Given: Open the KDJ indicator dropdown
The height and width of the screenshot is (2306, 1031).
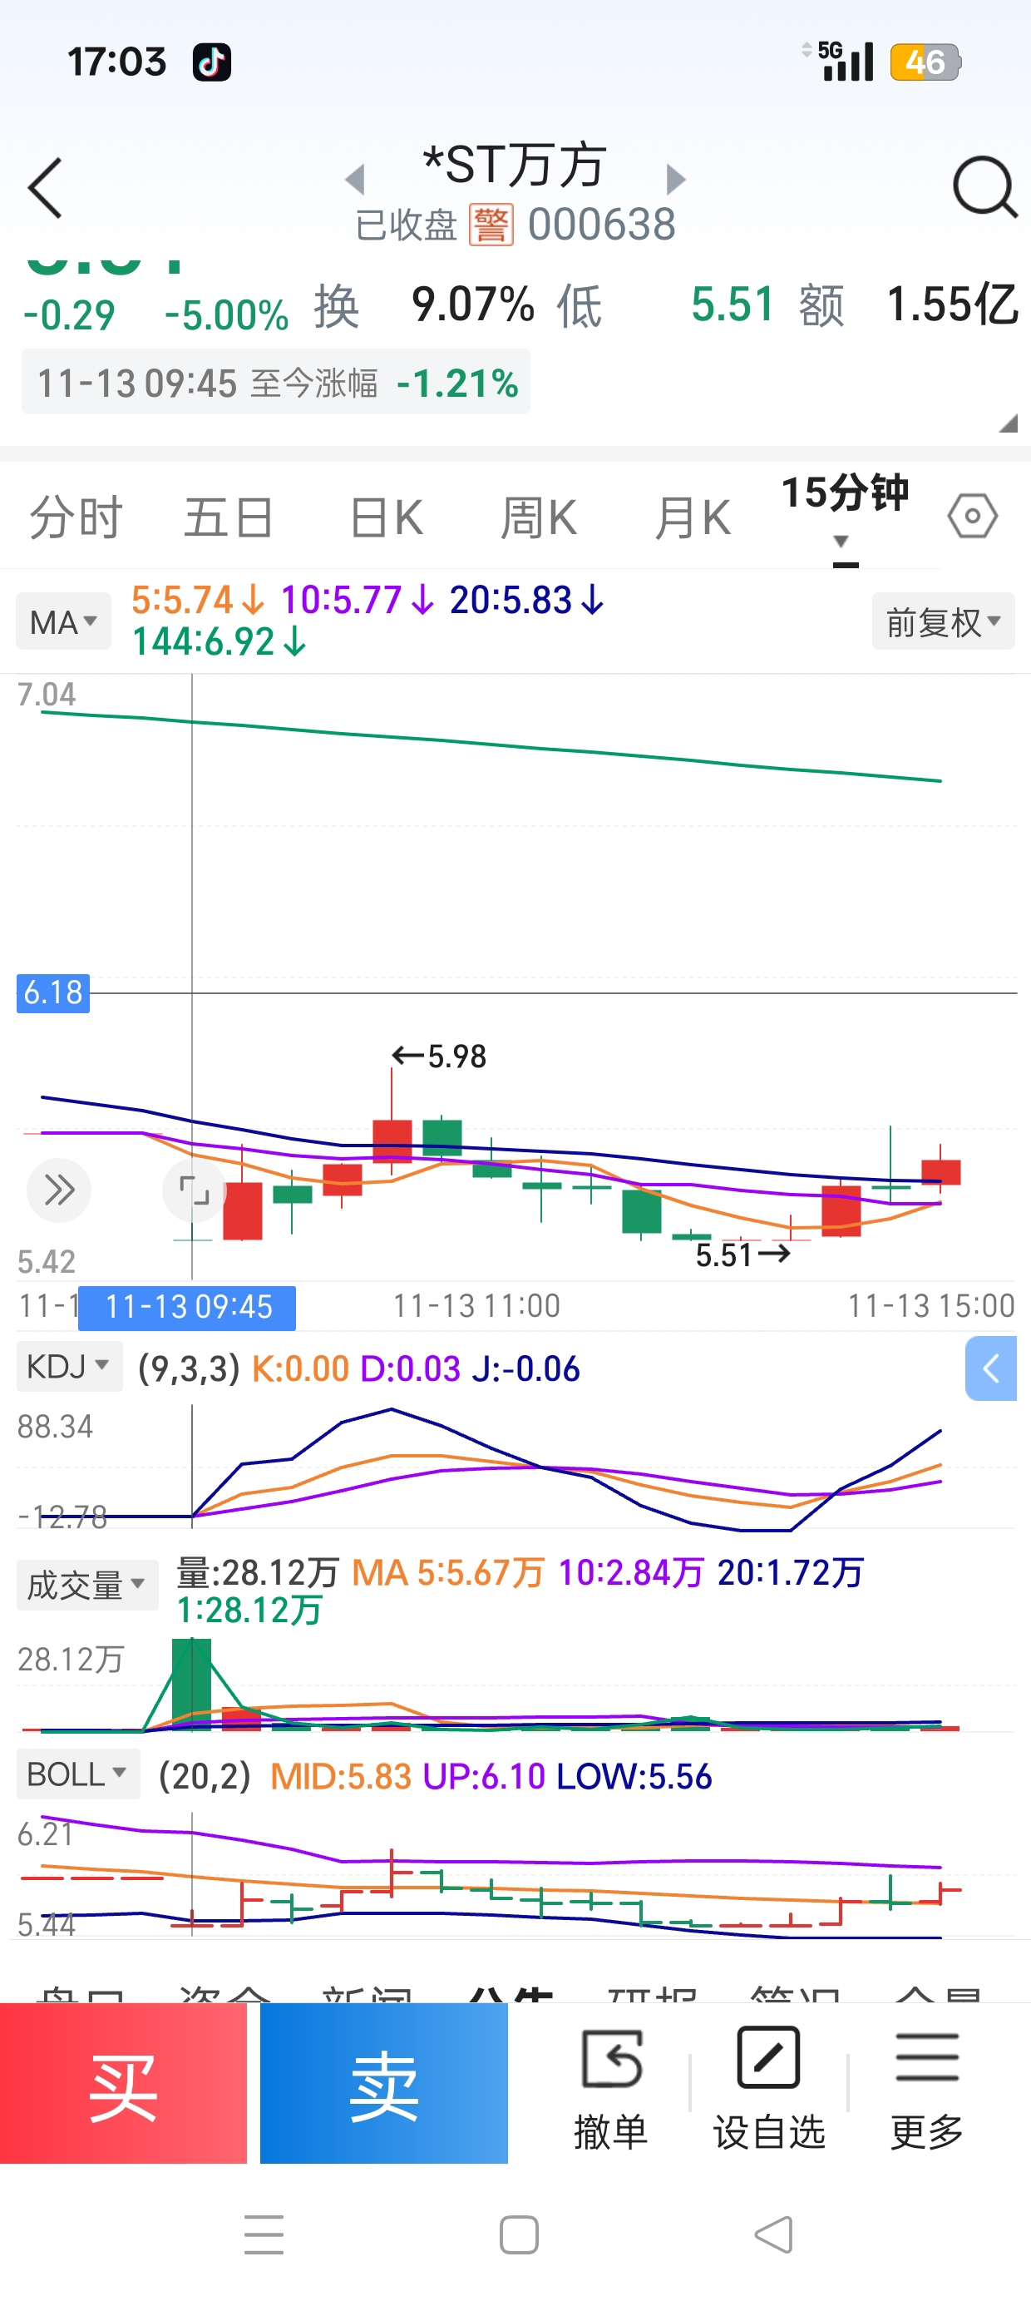Looking at the screenshot, I should 69,1367.
